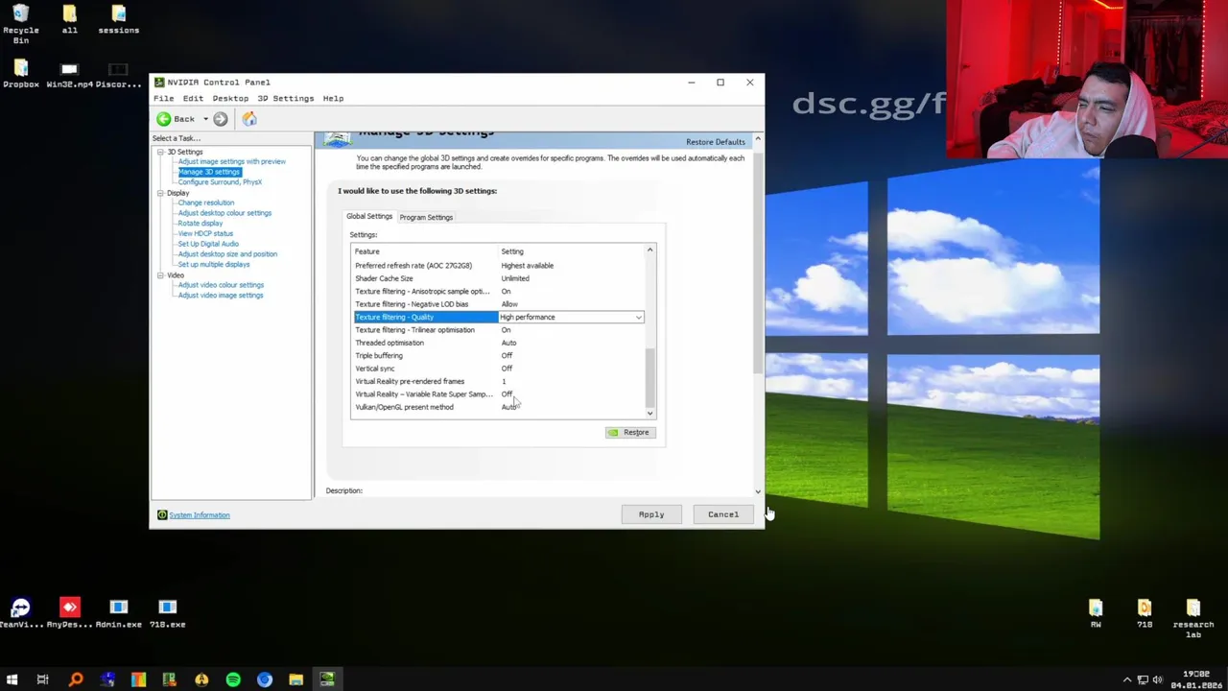Click the NVIDIA Control Panel taskbar icon
The height and width of the screenshot is (691, 1228).
click(x=327, y=679)
